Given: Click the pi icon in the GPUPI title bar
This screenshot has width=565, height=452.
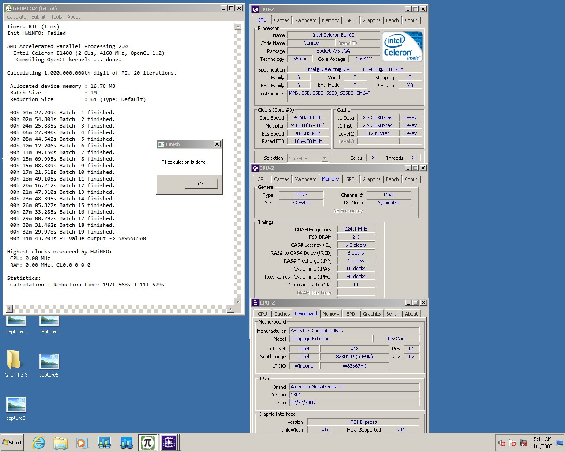Looking at the screenshot, I should 8,8.
